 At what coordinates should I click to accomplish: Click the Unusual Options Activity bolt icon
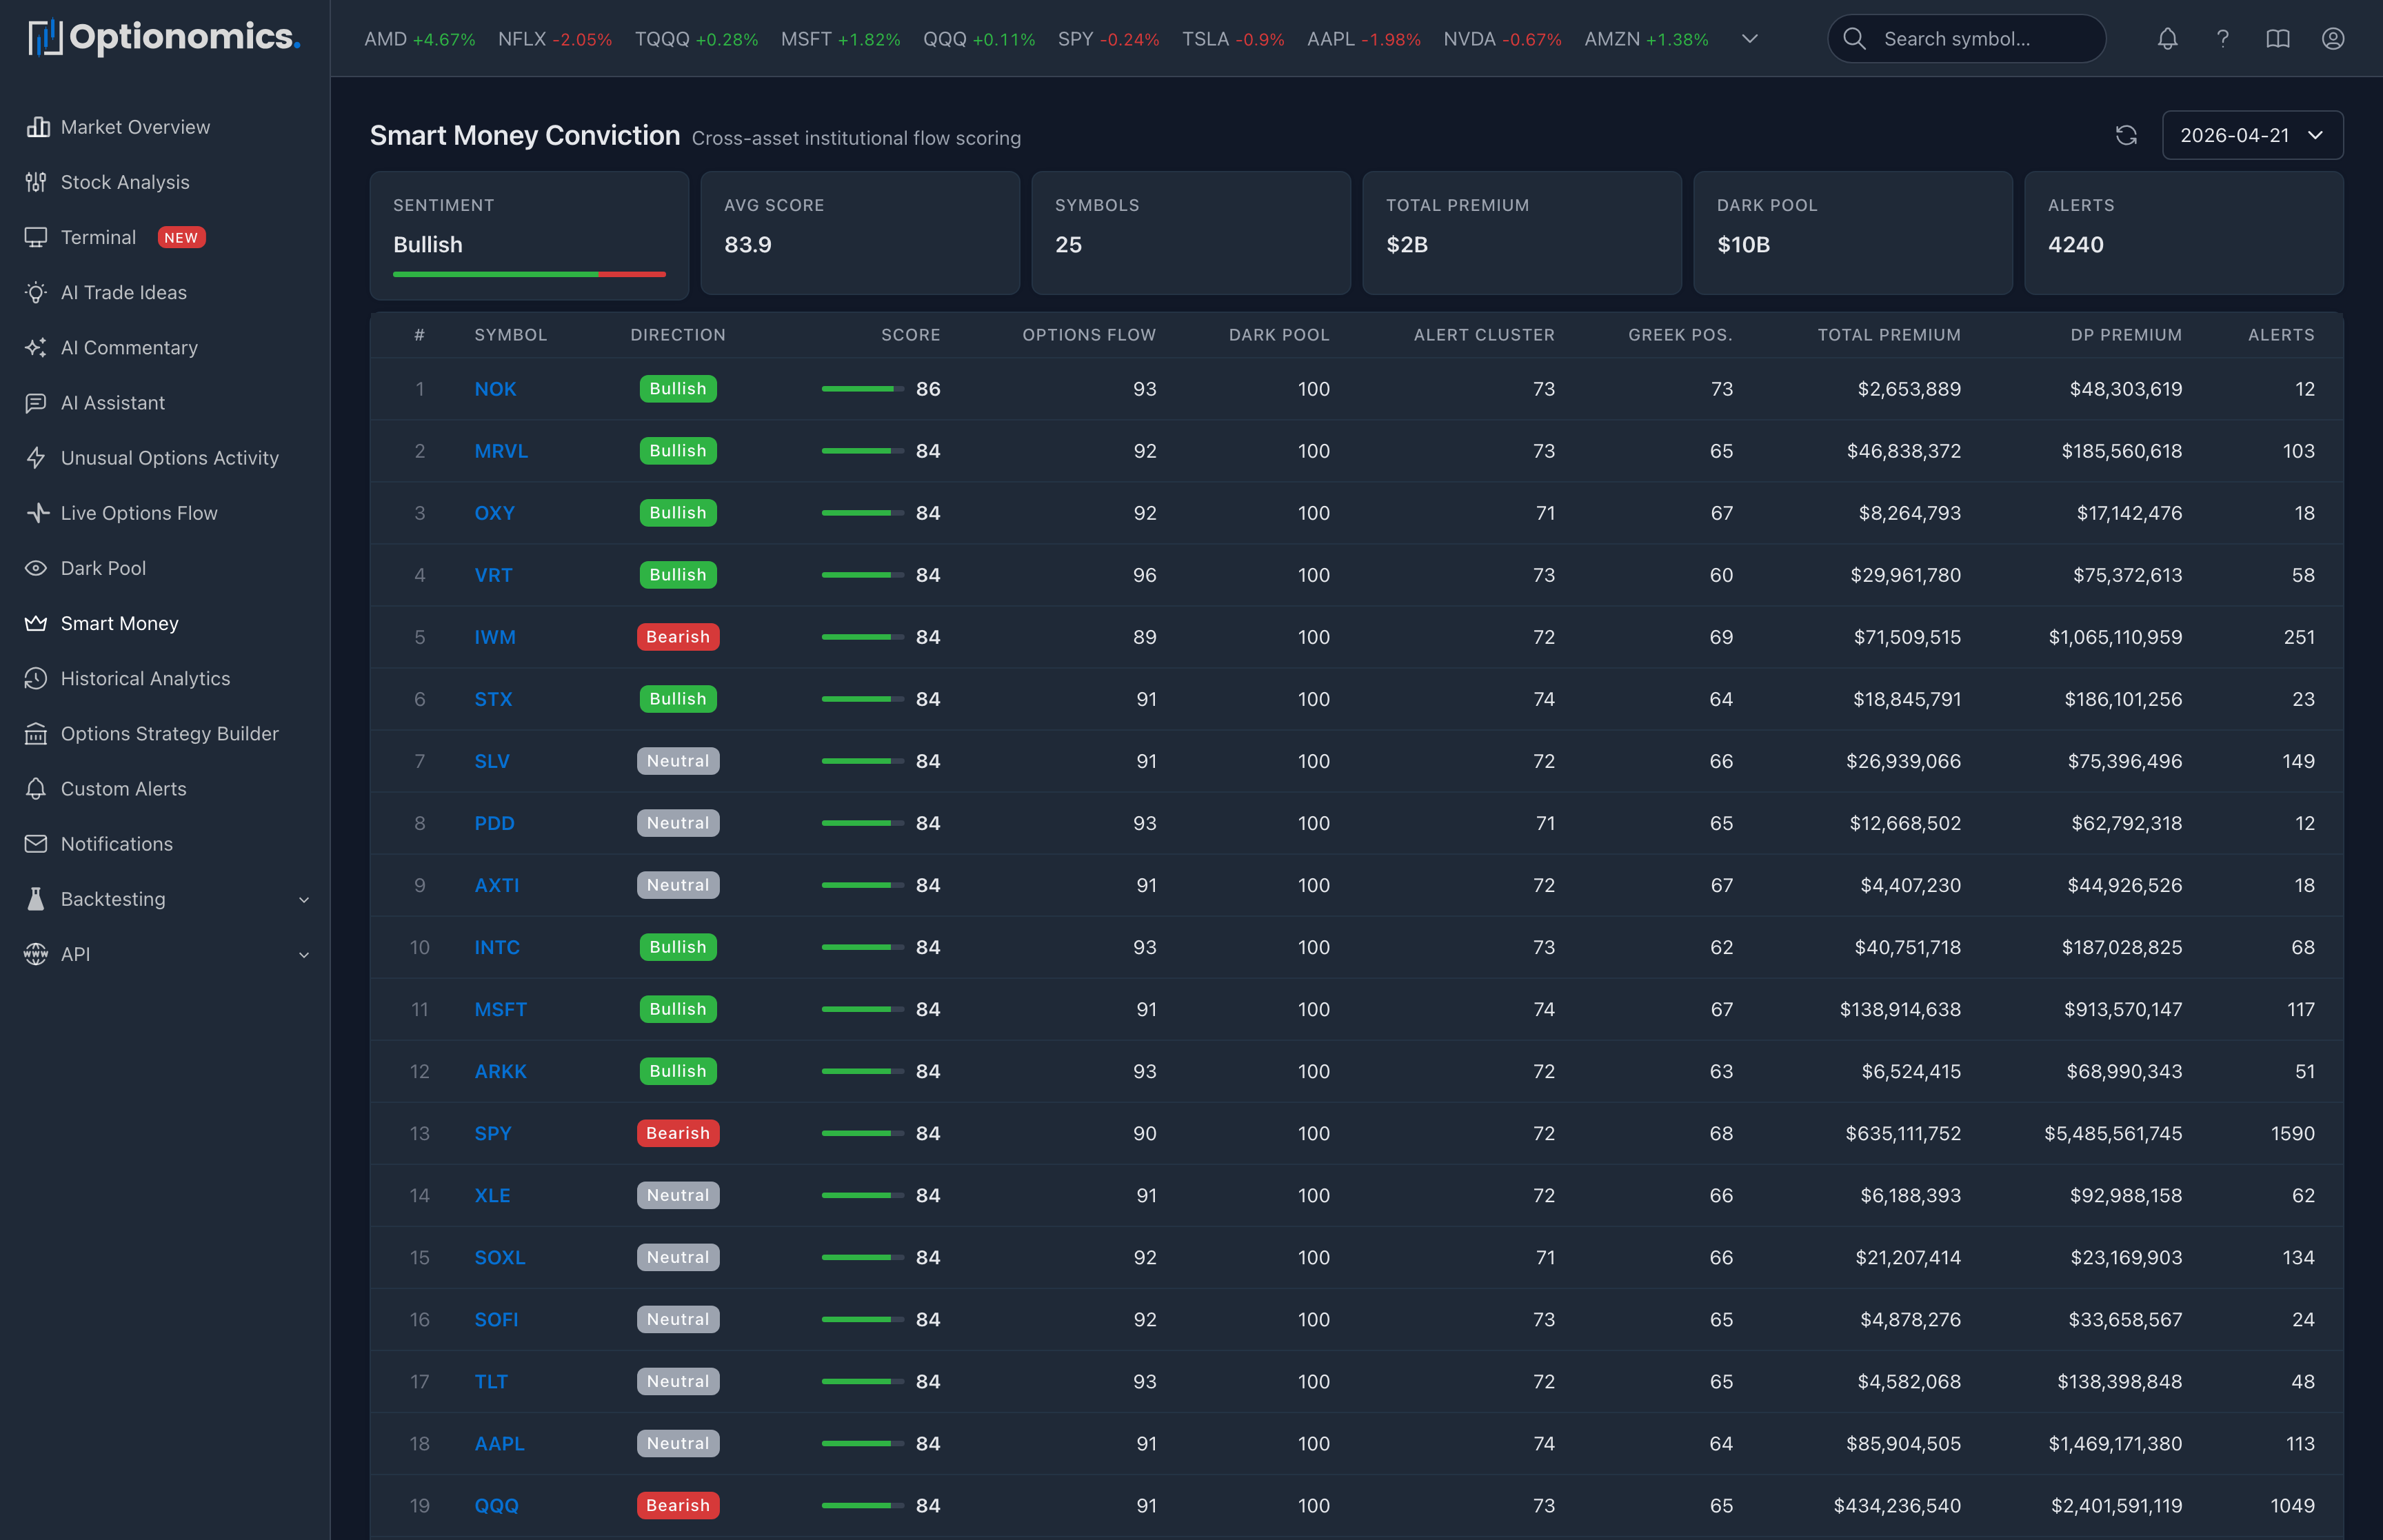37,457
